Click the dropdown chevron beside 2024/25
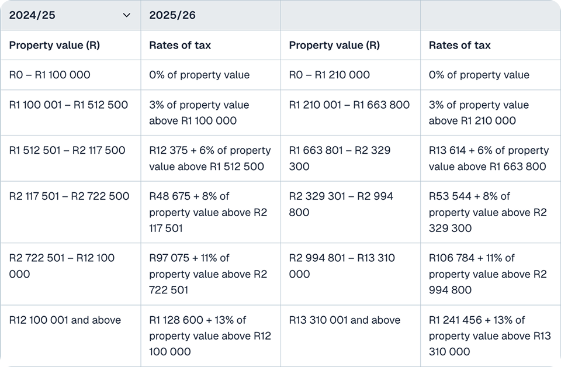Viewport: 561px width, 367px height. tap(127, 15)
